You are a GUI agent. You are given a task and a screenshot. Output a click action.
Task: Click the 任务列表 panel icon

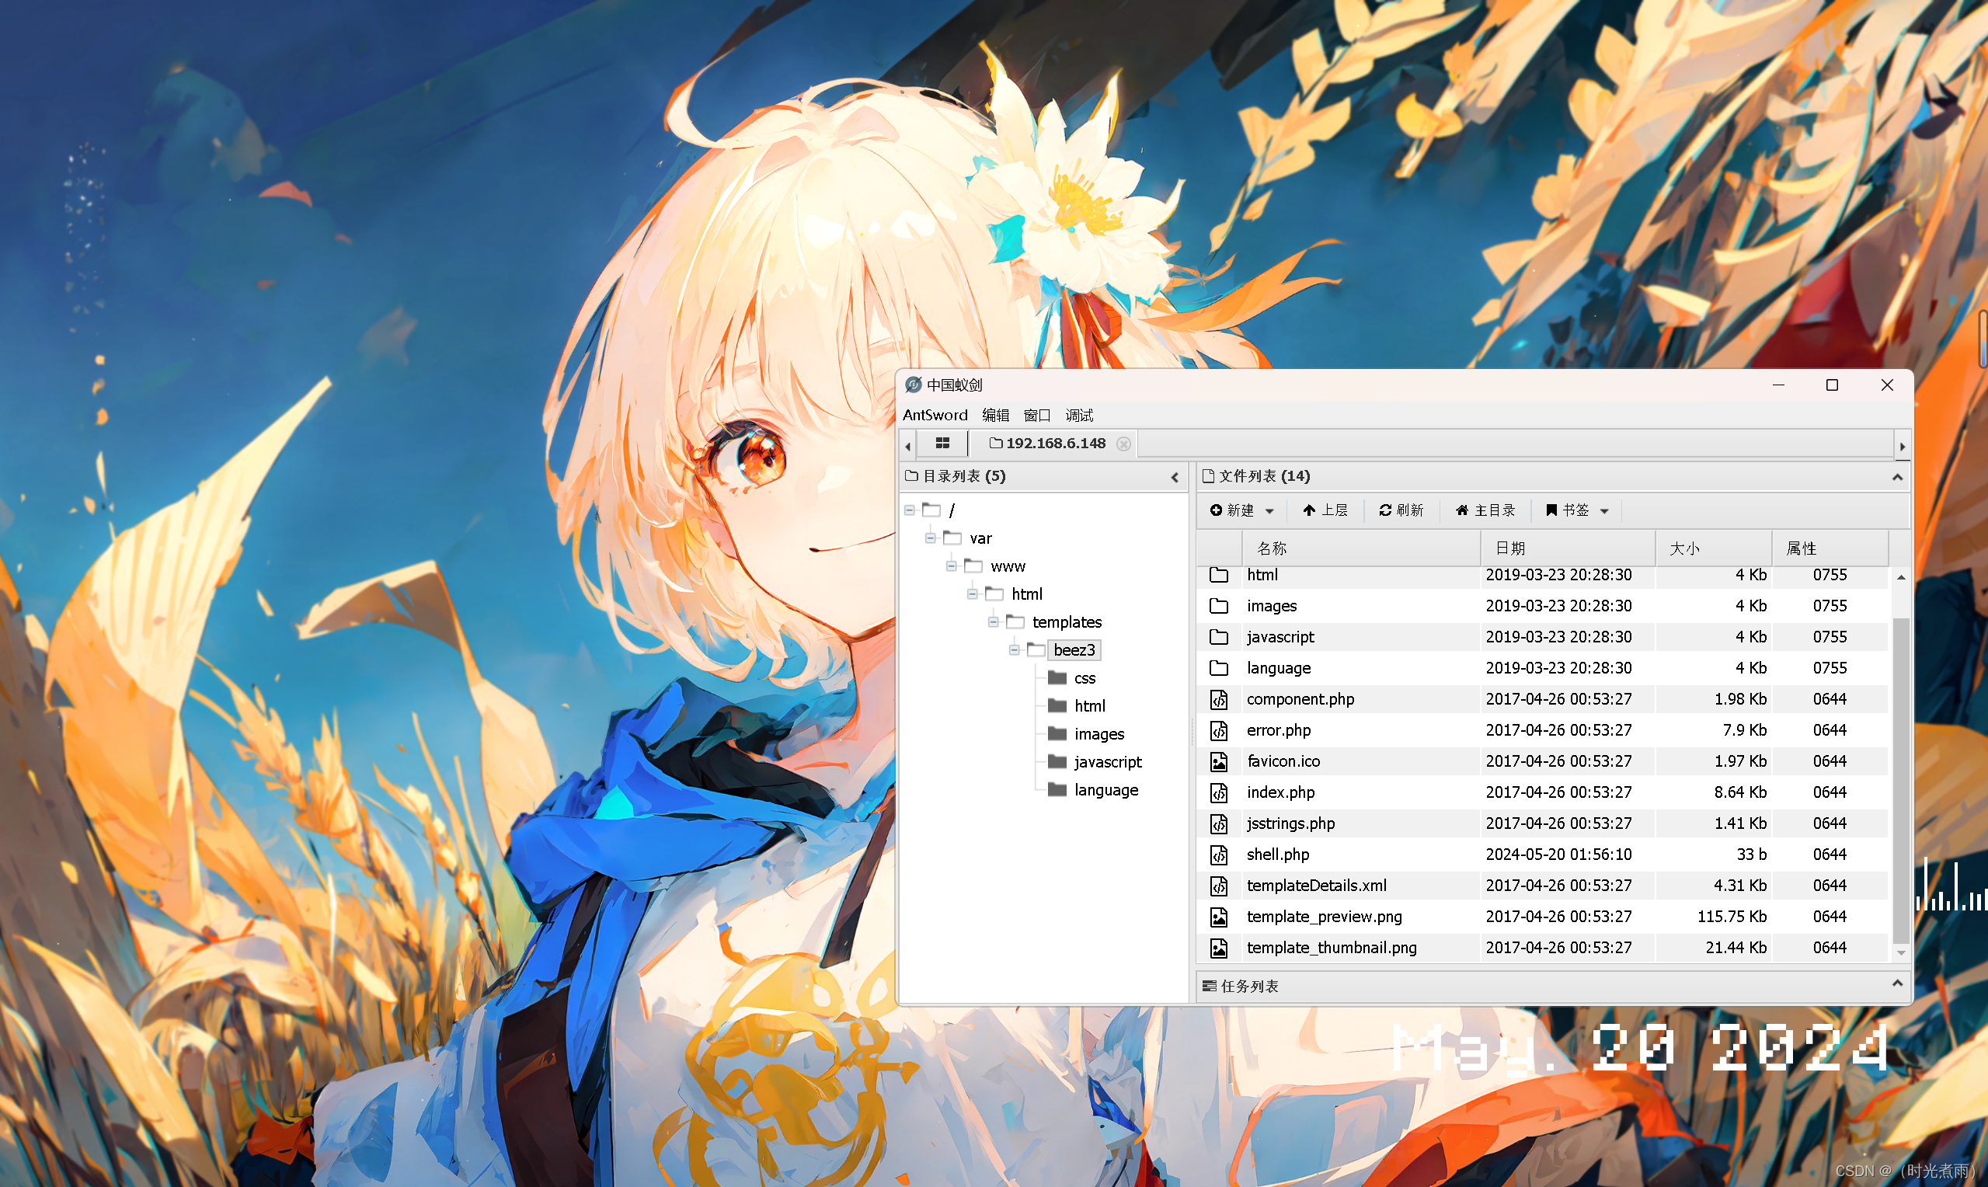tap(1209, 987)
